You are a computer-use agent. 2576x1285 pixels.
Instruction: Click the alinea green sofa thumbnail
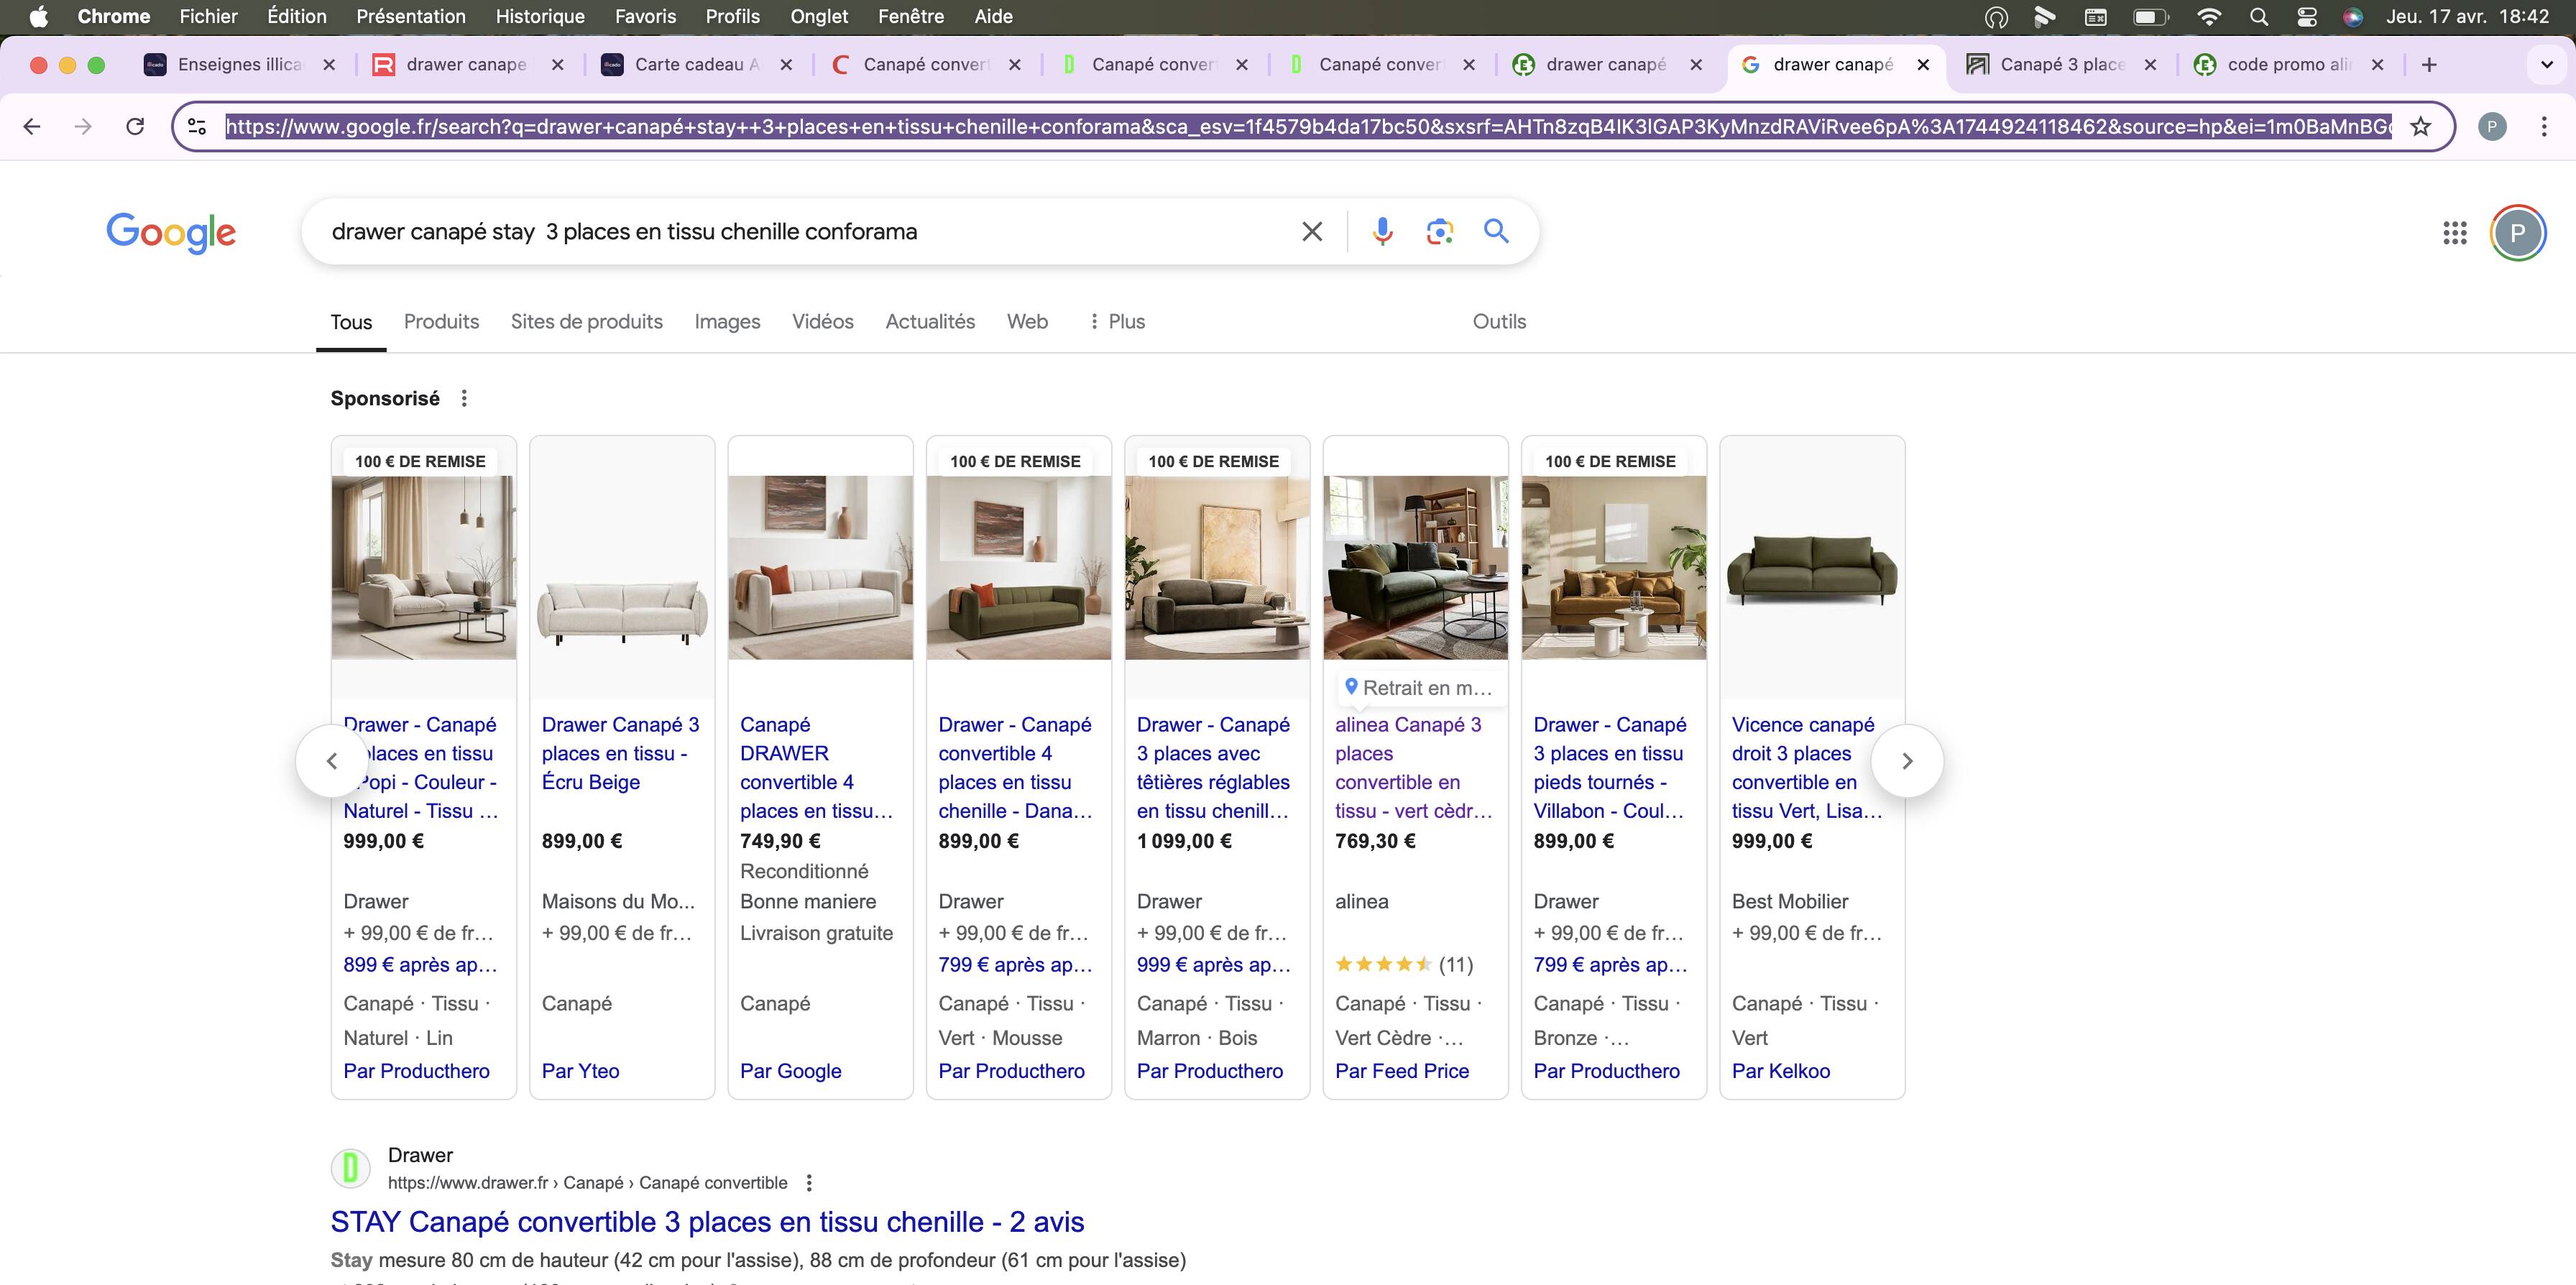pyautogui.click(x=1415, y=567)
